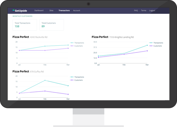Click Pizza Perfect title above Knights Landing Rd
This screenshot has height=127, width=177.
click(100, 37)
